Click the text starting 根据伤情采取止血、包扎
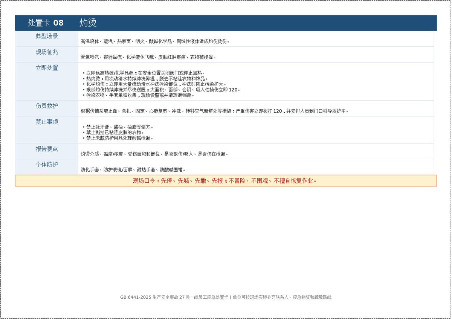The height and width of the screenshot is (319, 452). click(x=215, y=111)
